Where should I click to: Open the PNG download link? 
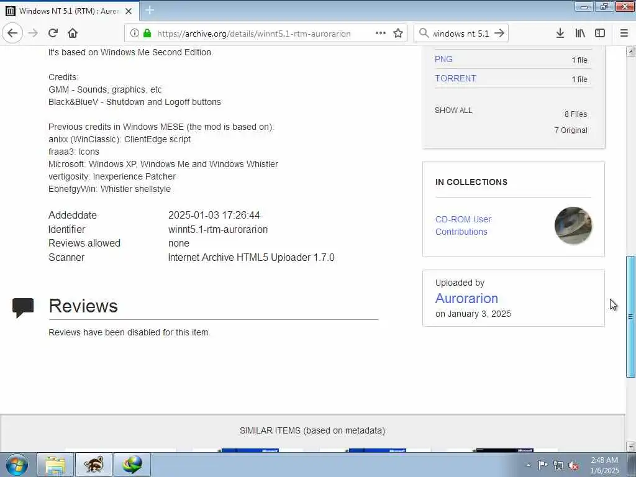coord(443,59)
